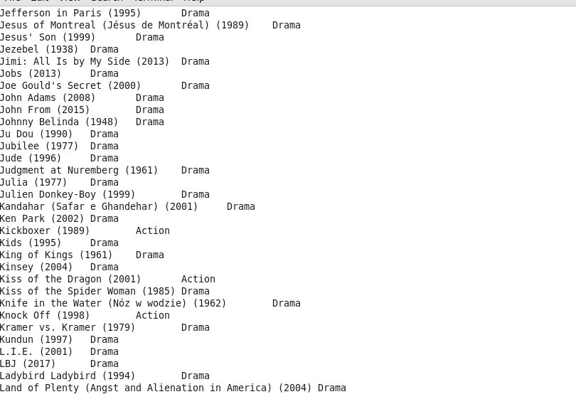Select 'Drama' on the Kandahar line
Screen dimensions: 576x404
[x=241, y=207]
